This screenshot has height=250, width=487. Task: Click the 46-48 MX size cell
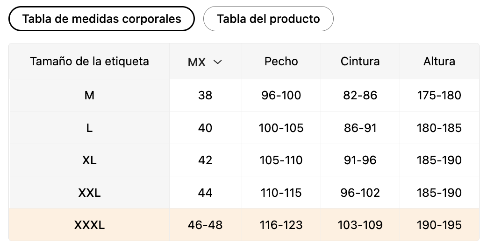pos(205,225)
